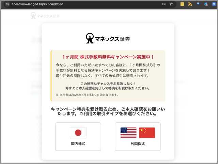The height and width of the screenshot is (164, 218).
Task: Click the orange RSS feed extension icon
Action: [x=190, y=4]
